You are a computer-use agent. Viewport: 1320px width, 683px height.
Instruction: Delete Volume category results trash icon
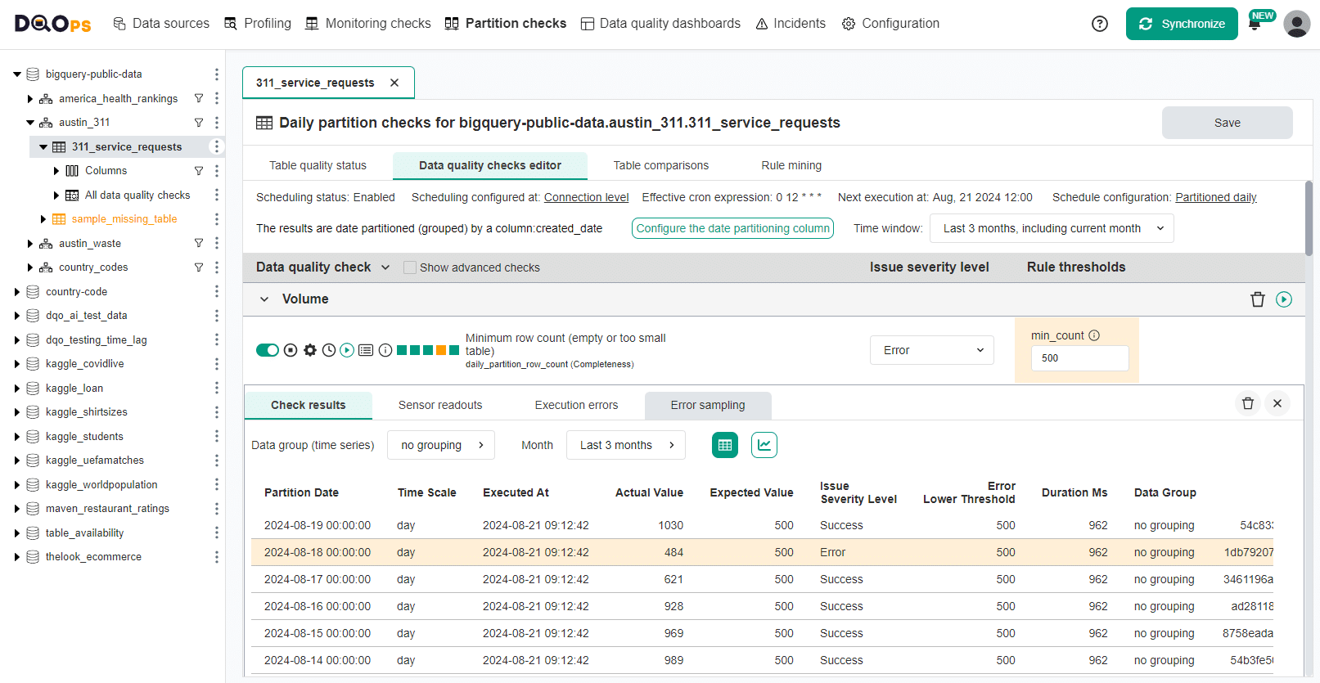(1258, 299)
